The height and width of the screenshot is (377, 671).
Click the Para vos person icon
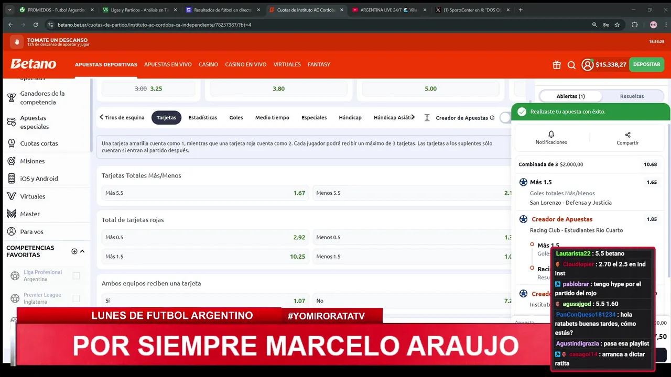[x=12, y=231]
